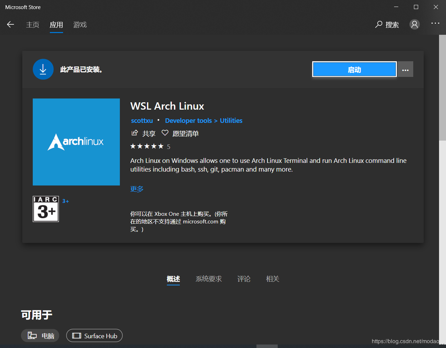This screenshot has width=446, height=348.
Task: Open the Developer tools > Utilities category
Action: click(203, 120)
